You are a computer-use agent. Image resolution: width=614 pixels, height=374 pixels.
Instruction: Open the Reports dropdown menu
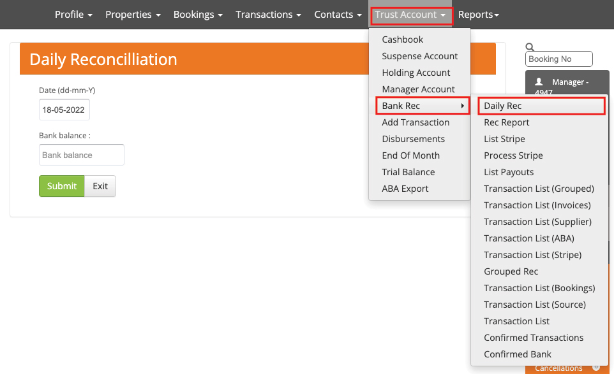pyautogui.click(x=478, y=15)
